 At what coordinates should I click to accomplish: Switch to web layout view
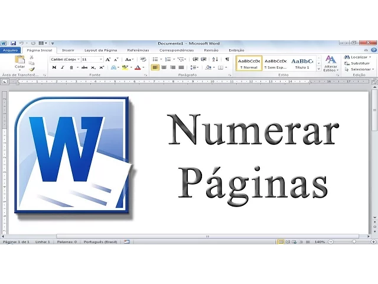[294, 242]
